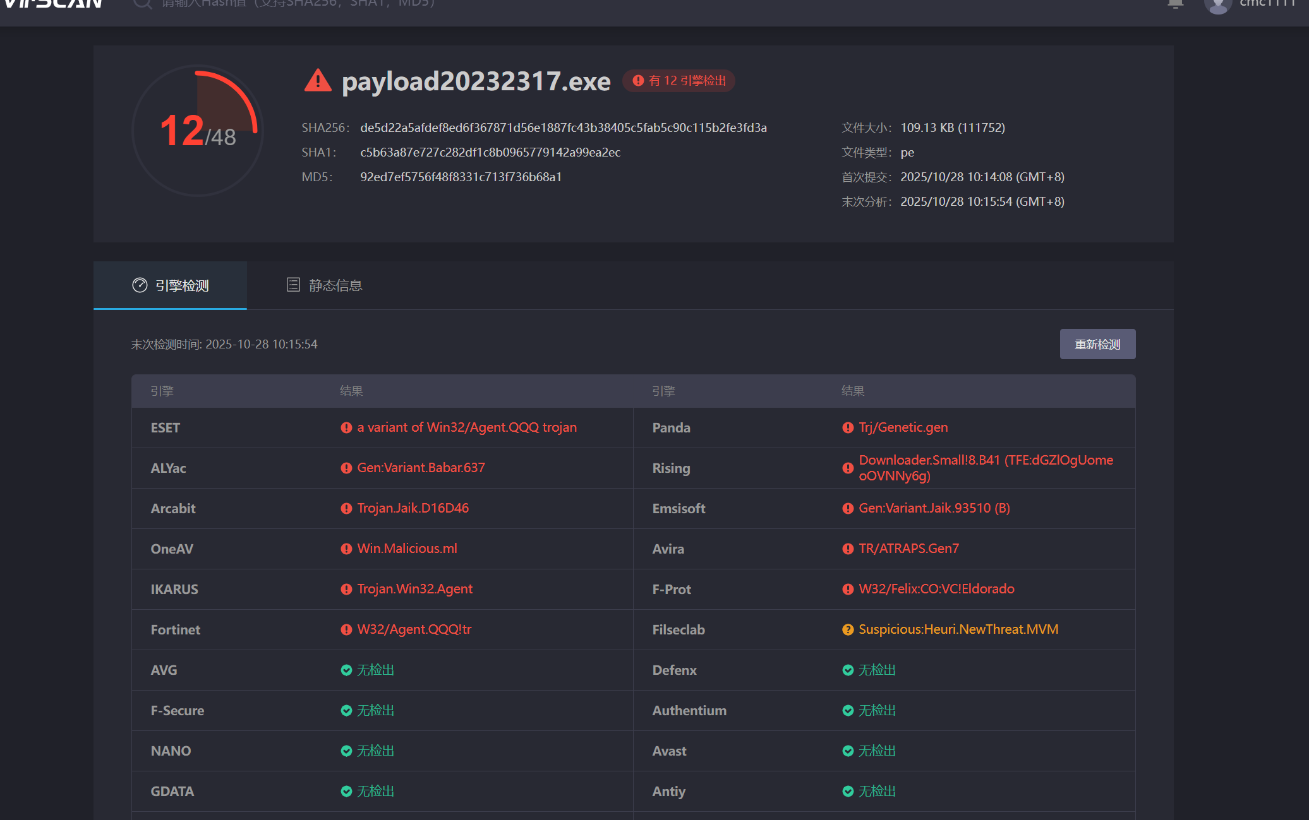Click Fortinet's W32/Agent.QQQ!tr result
1309x820 pixels.
coord(414,629)
